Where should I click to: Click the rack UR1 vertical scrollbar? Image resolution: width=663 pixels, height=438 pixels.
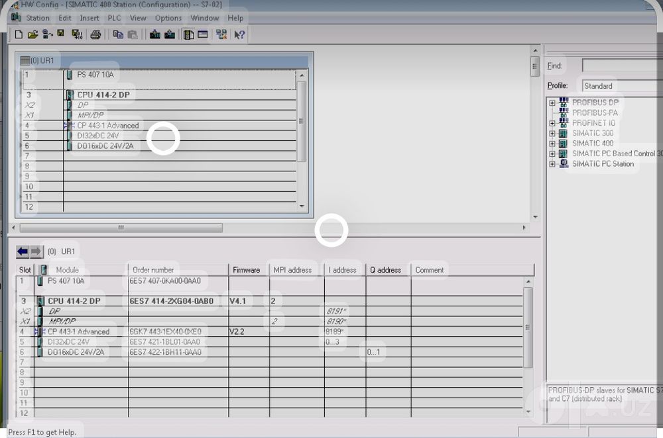point(302,140)
